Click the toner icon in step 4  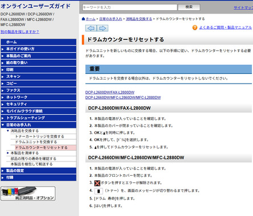(x=99, y=191)
